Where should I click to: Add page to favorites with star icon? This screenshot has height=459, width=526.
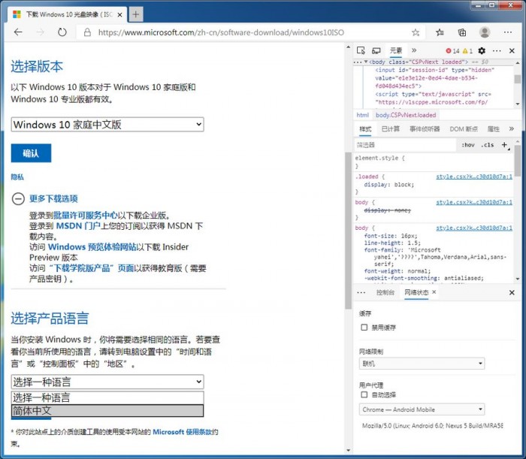coord(416,32)
